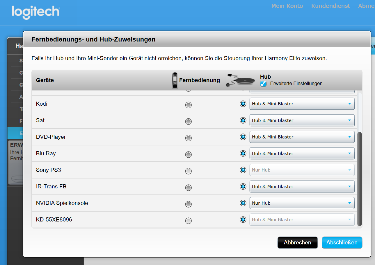Image resolution: width=375 pixels, height=265 pixels.
Task: Select Fernbedienung radio button for Sat
Action: [189, 121]
